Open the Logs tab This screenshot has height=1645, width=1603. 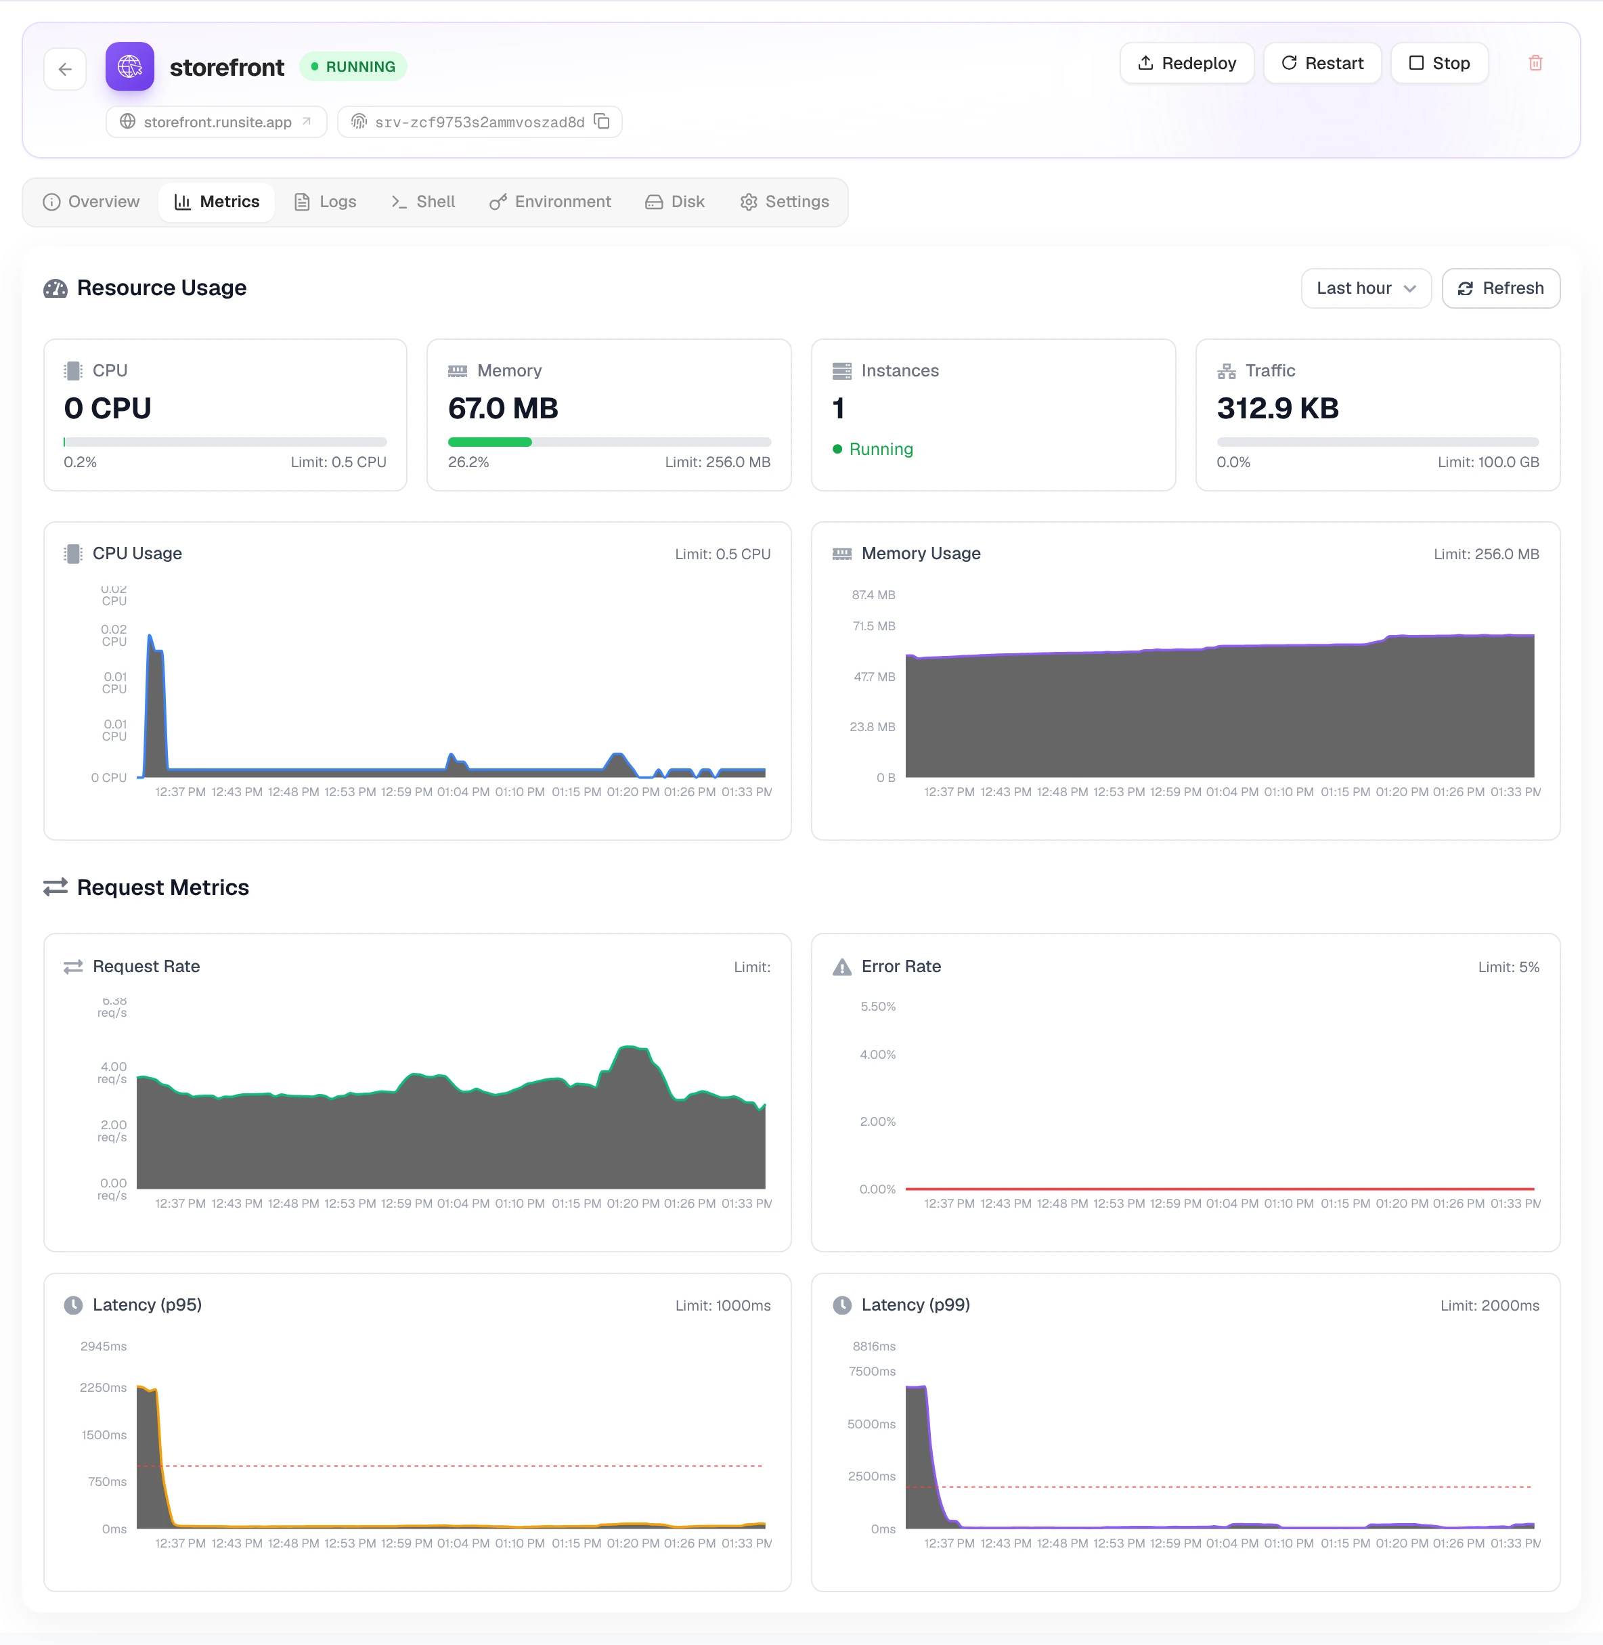click(x=325, y=202)
